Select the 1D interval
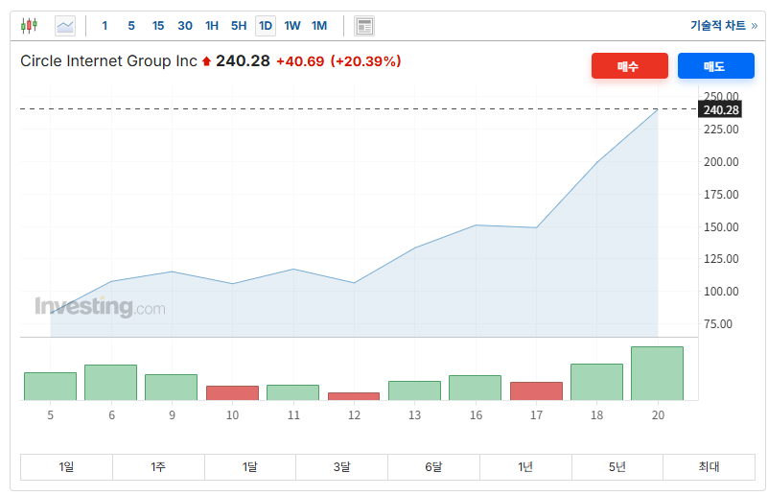Screen dimensions: 768x496 tap(266, 26)
